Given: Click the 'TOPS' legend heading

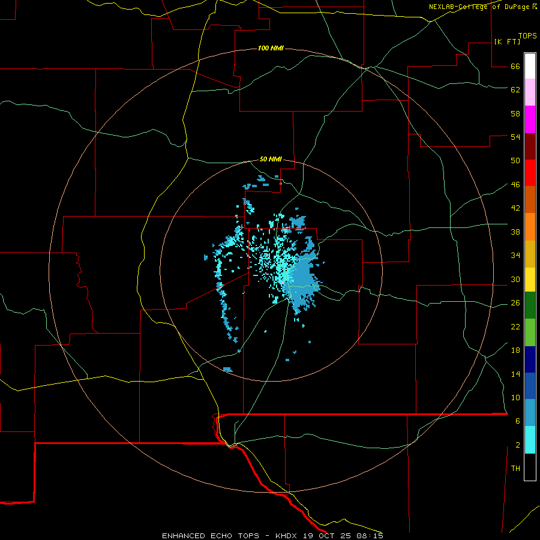Looking at the screenshot, I should pyautogui.click(x=527, y=36).
